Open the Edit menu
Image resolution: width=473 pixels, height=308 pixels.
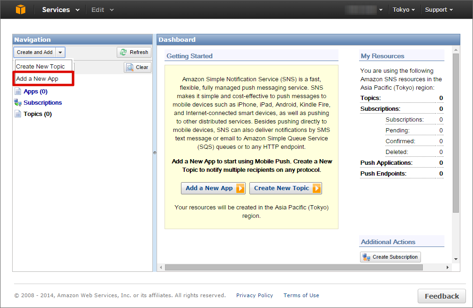(102, 10)
